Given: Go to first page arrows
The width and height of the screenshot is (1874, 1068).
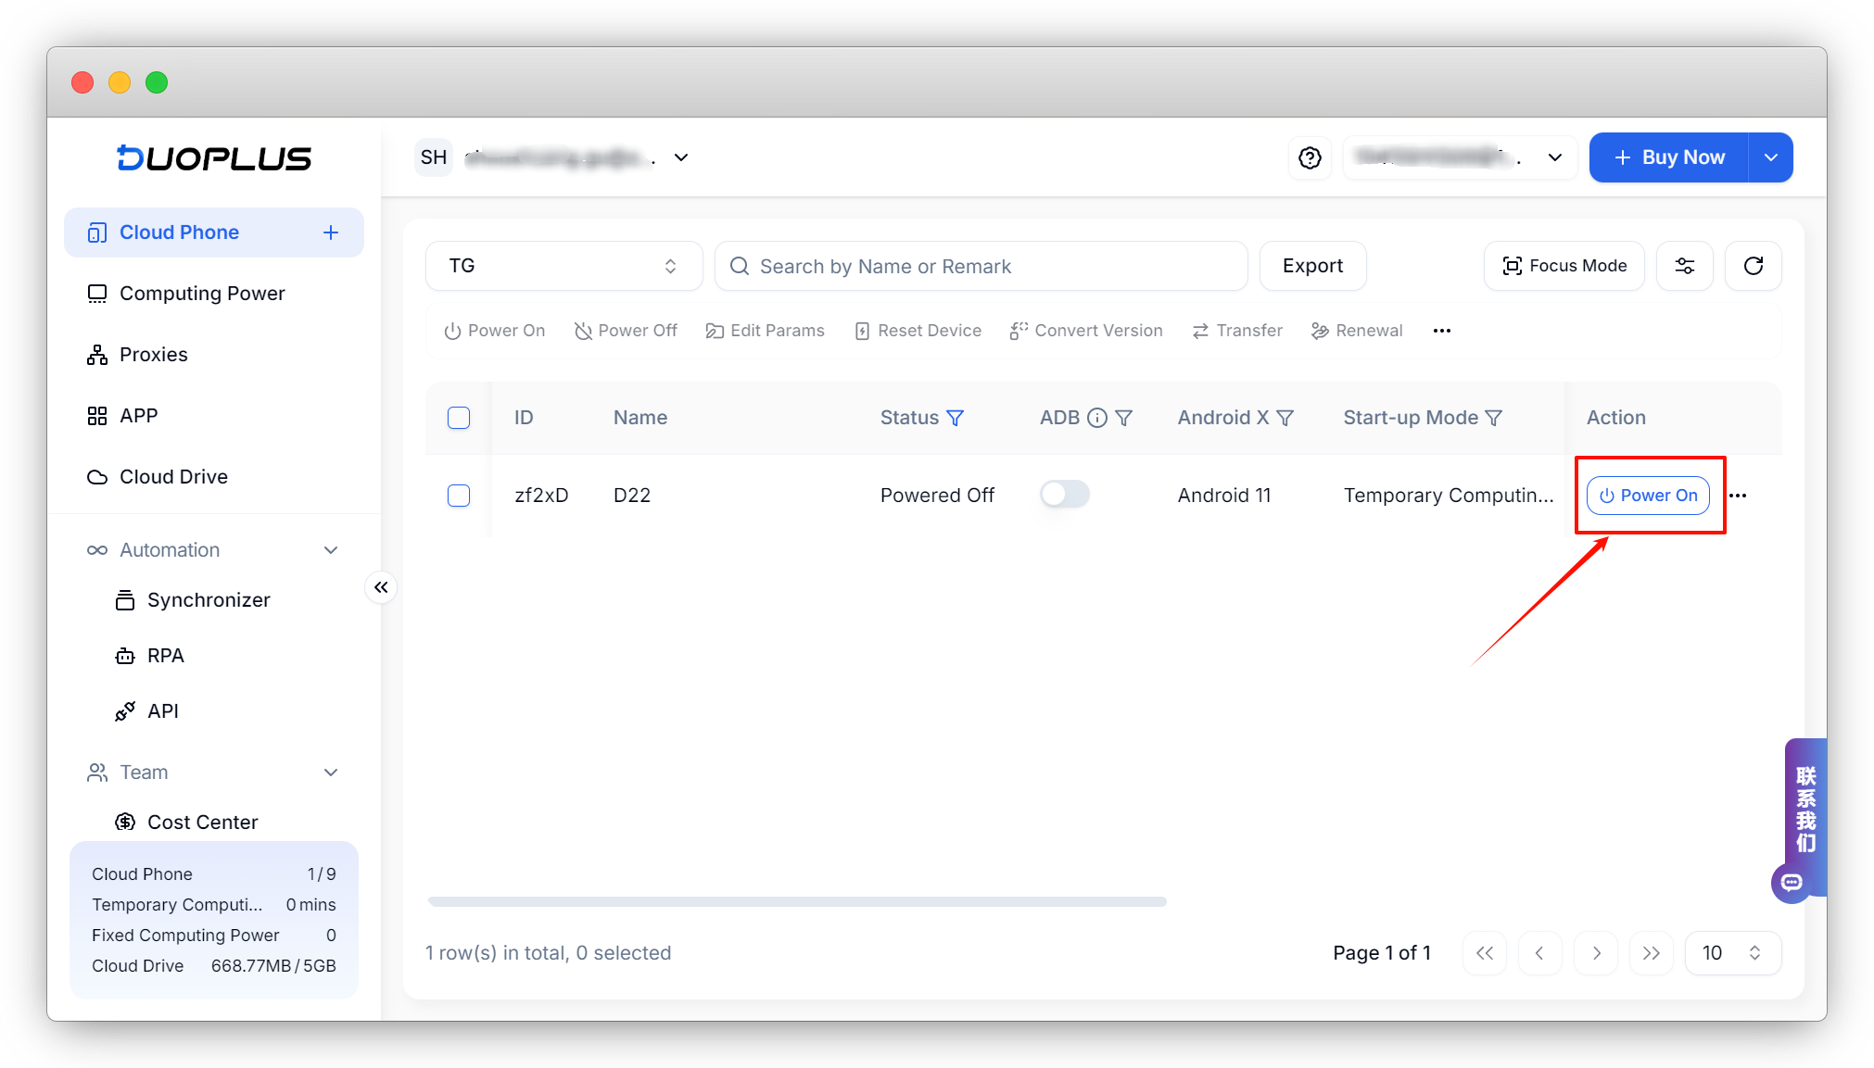Looking at the screenshot, I should pos(1485,953).
